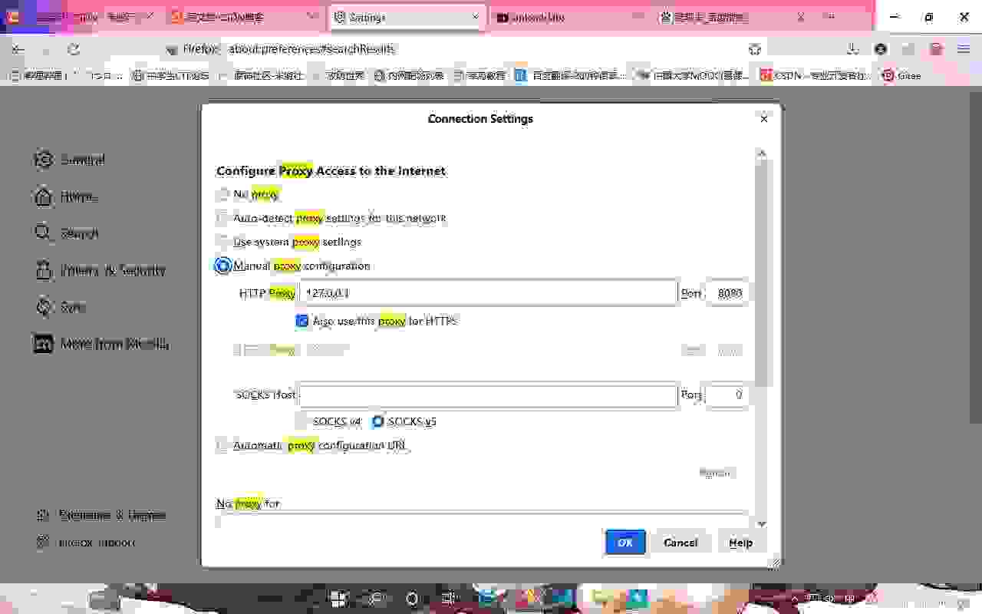Open Sync settings in sidebar
This screenshot has height=614, width=982.
pos(60,307)
